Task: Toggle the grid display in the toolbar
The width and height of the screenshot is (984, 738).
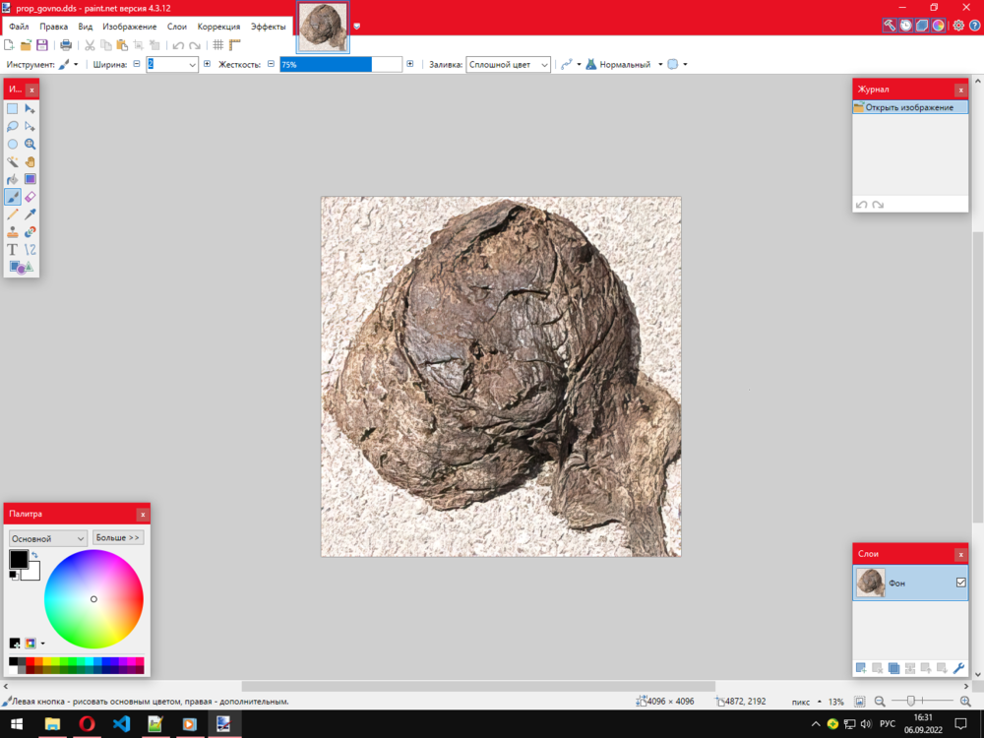Action: tap(217, 44)
